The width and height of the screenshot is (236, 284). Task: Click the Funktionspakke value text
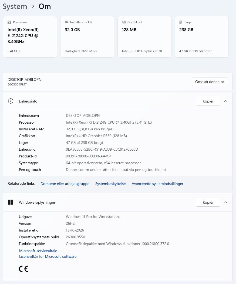click(x=117, y=244)
